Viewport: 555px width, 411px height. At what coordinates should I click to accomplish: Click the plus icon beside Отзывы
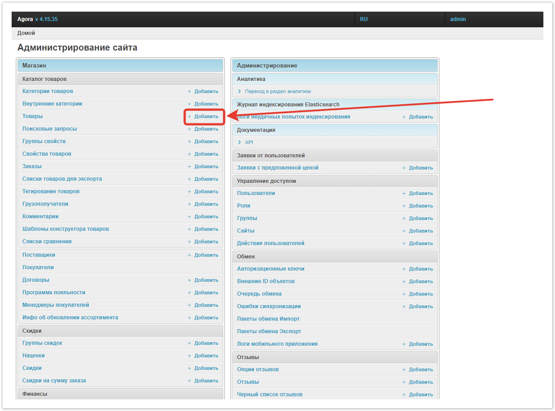pos(404,382)
